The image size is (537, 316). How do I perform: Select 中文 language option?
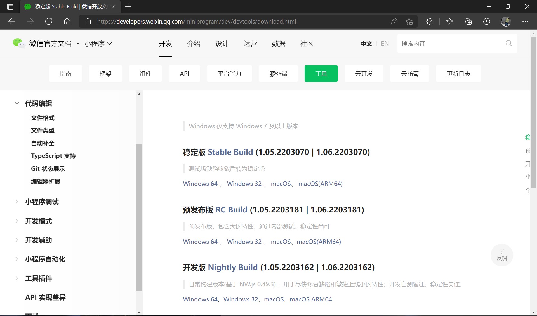[x=366, y=43]
